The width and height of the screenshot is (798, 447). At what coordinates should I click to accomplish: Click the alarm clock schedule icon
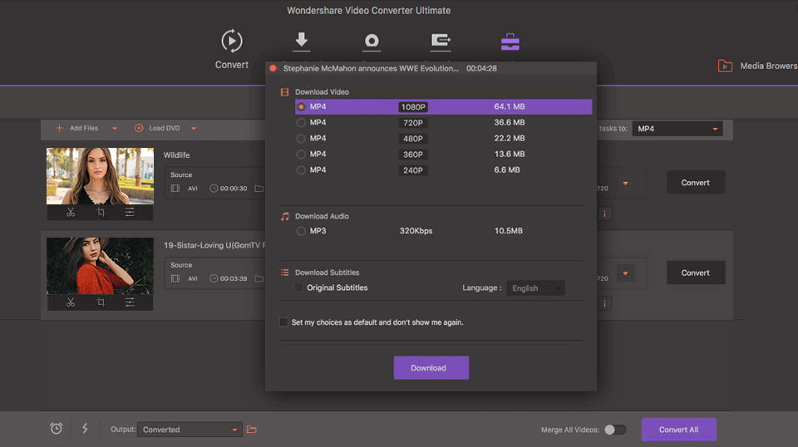pos(57,429)
